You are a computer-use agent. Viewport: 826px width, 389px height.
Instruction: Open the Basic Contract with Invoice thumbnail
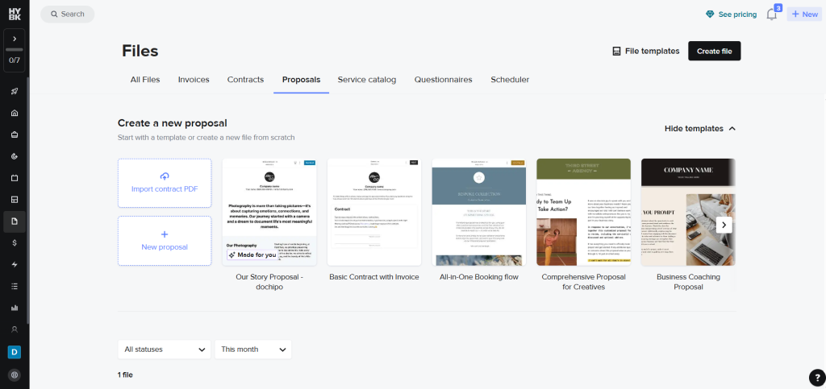(374, 212)
